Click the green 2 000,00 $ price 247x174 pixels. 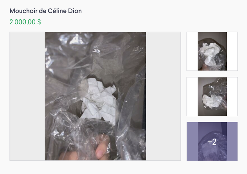click(25, 22)
